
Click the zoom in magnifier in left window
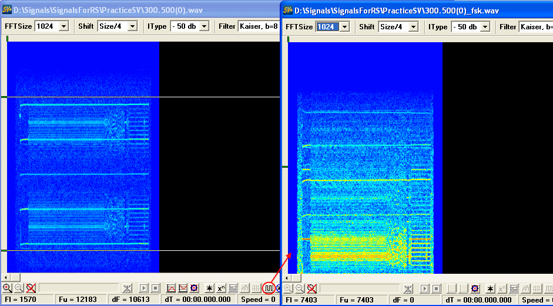[x=7, y=288]
